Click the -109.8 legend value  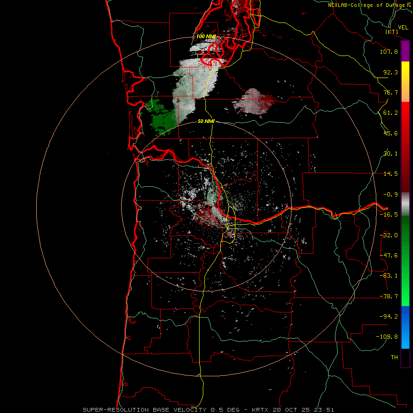(x=387, y=337)
